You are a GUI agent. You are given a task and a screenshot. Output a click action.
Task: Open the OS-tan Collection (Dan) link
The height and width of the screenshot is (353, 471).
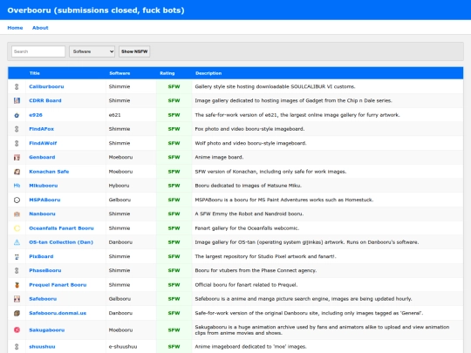(x=61, y=242)
